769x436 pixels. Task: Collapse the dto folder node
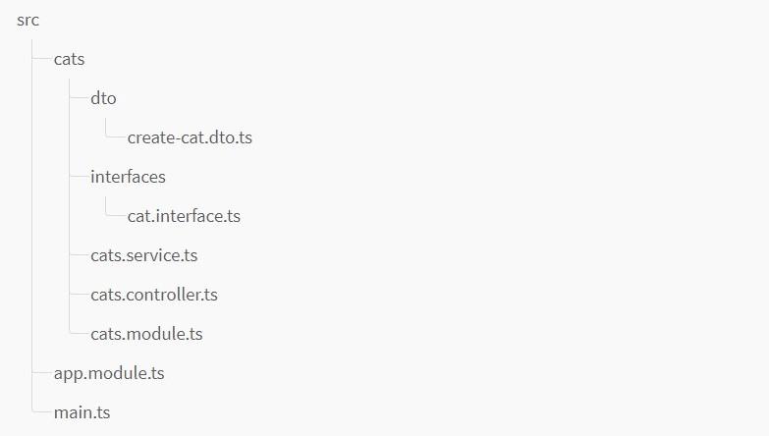(103, 98)
